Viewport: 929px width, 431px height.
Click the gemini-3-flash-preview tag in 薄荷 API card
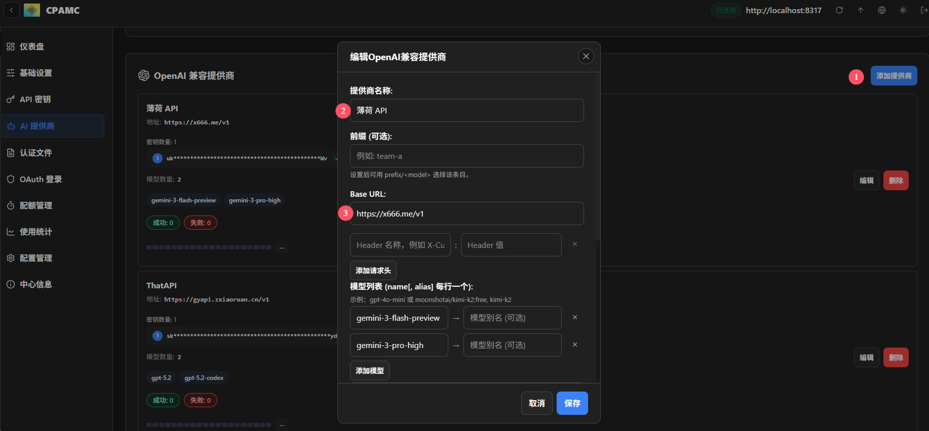pos(183,200)
